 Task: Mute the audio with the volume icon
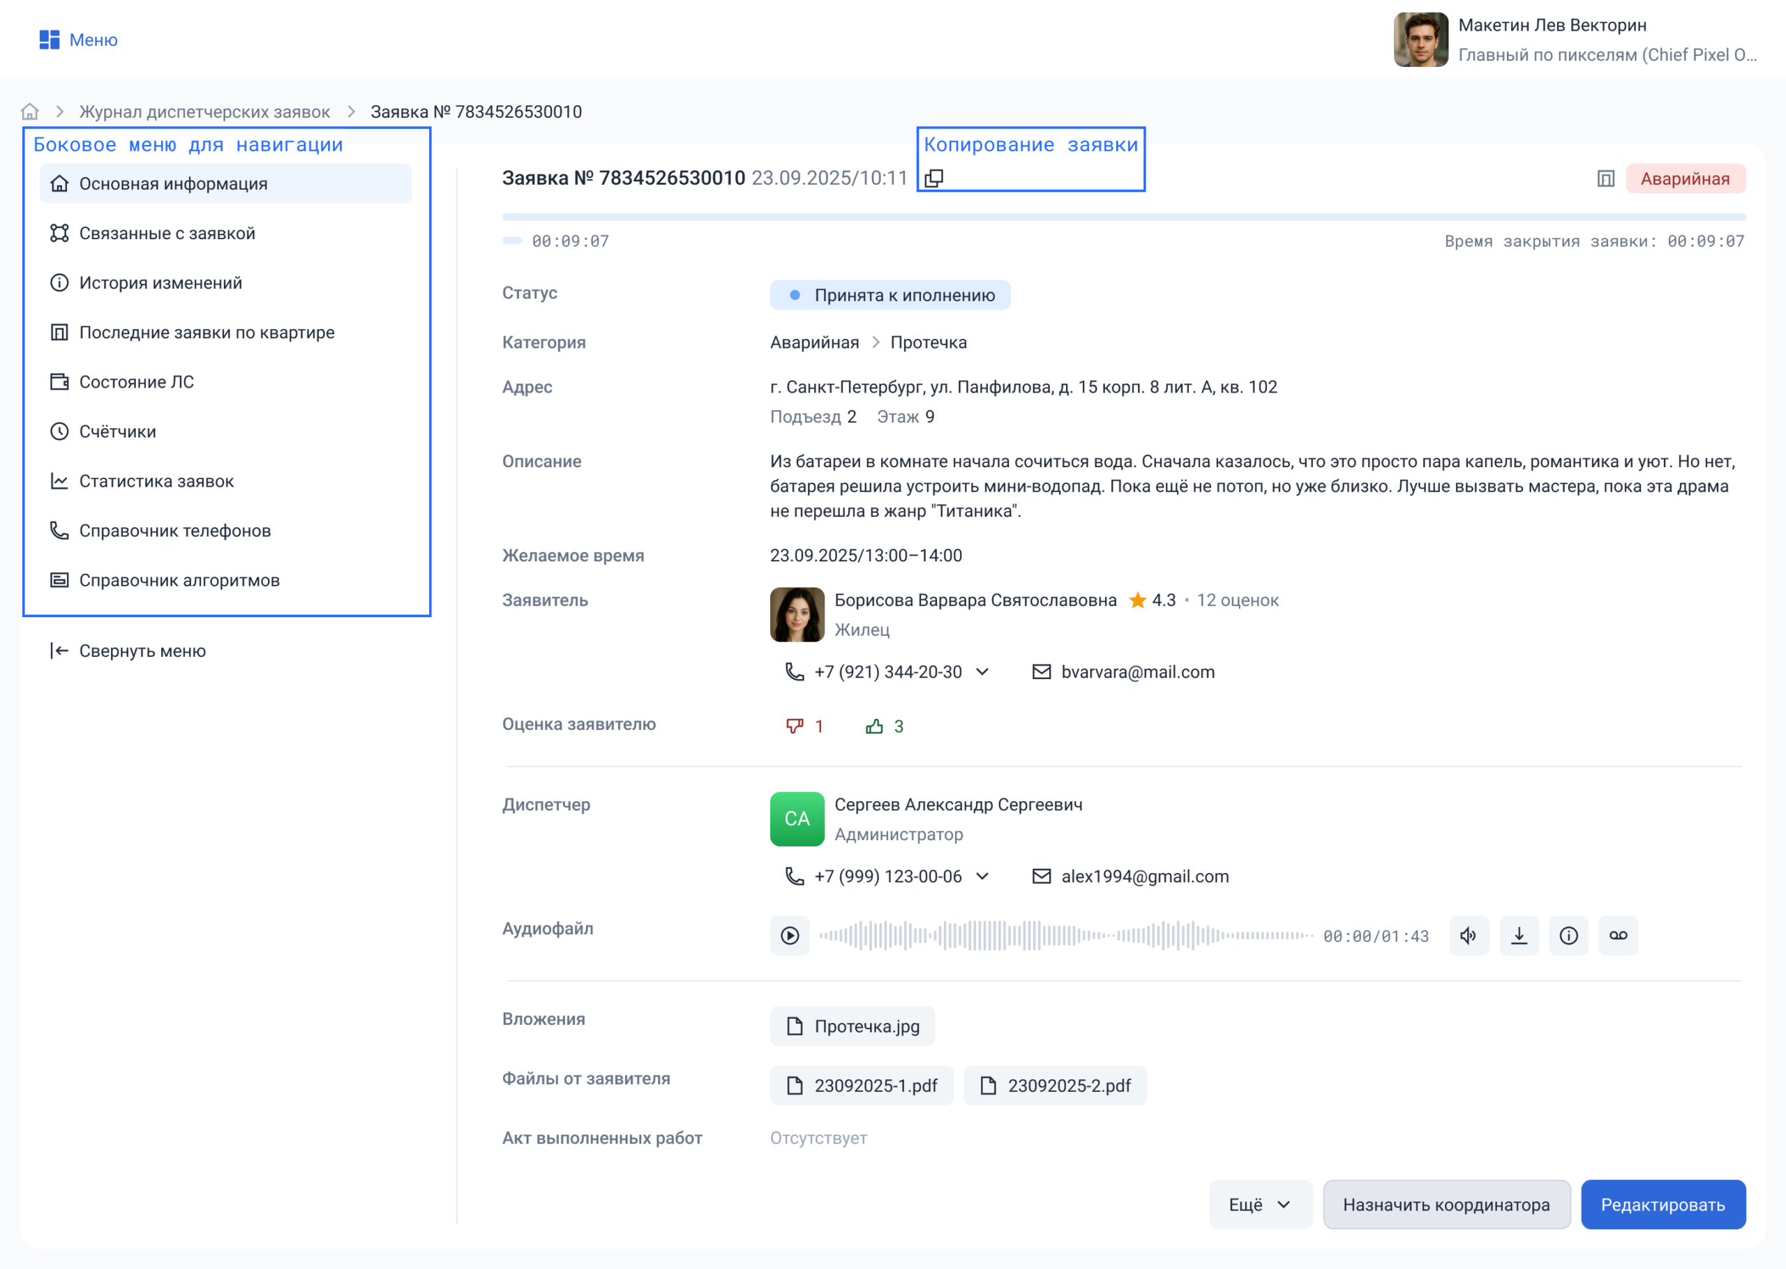coord(1469,935)
